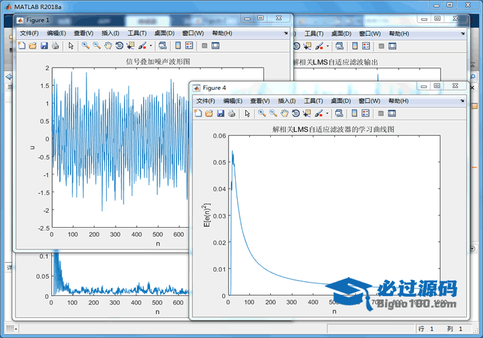Open the 工具(T) menu in Figure 1
483x338 pixels.
click(x=137, y=33)
